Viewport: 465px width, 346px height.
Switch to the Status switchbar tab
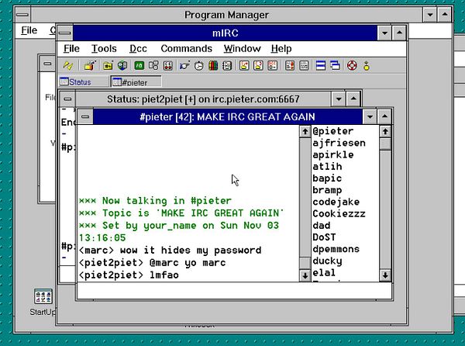tap(84, 82)
